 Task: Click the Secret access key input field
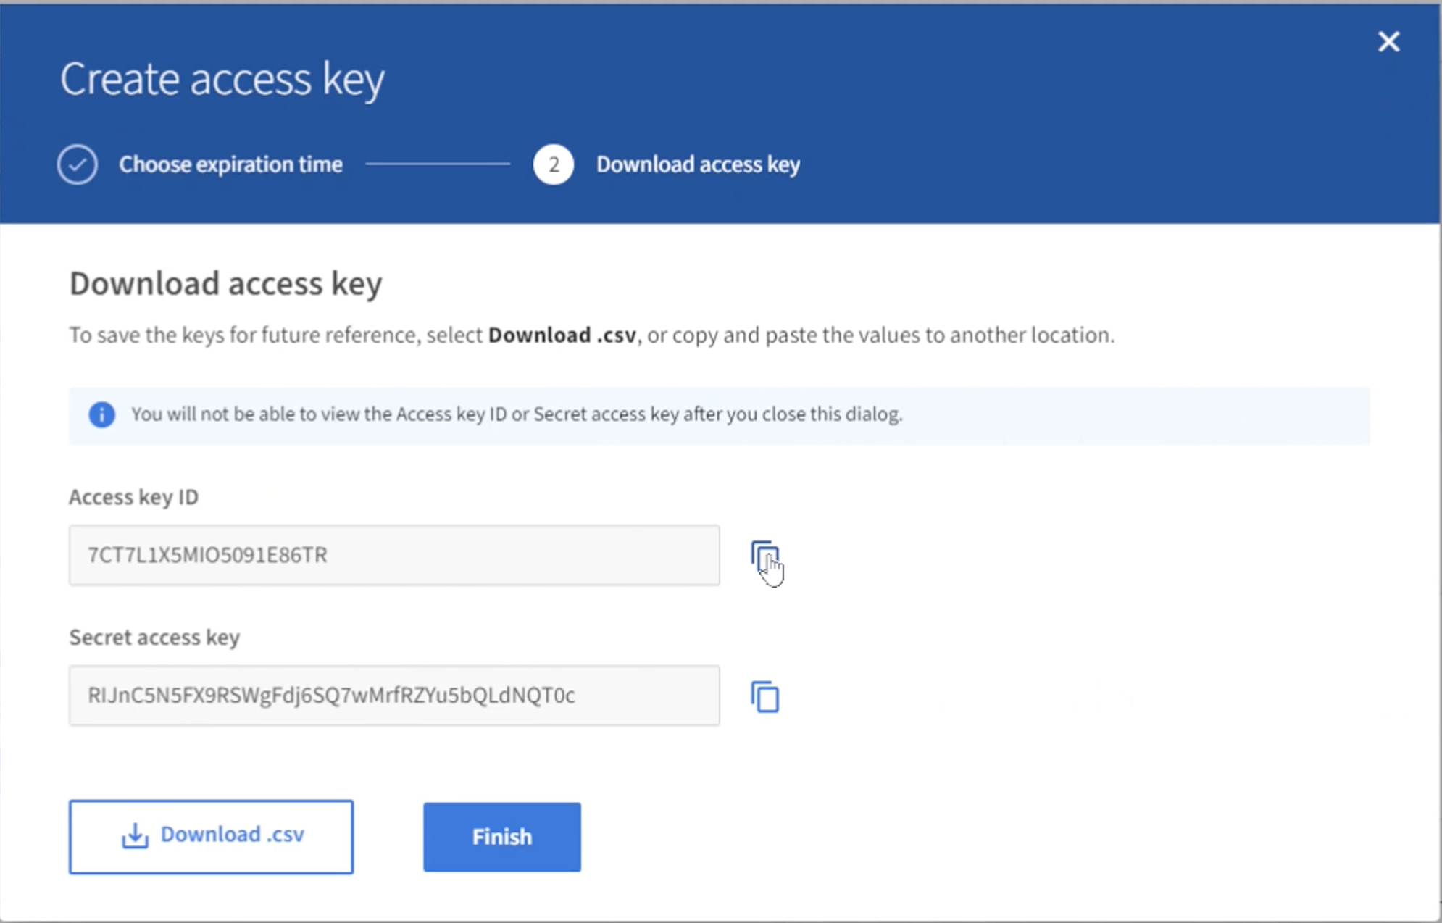coord(394,694)
